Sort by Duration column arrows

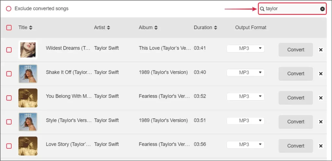coord(216,28)
